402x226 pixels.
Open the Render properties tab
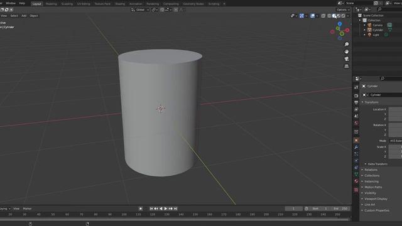pos(356,95)
